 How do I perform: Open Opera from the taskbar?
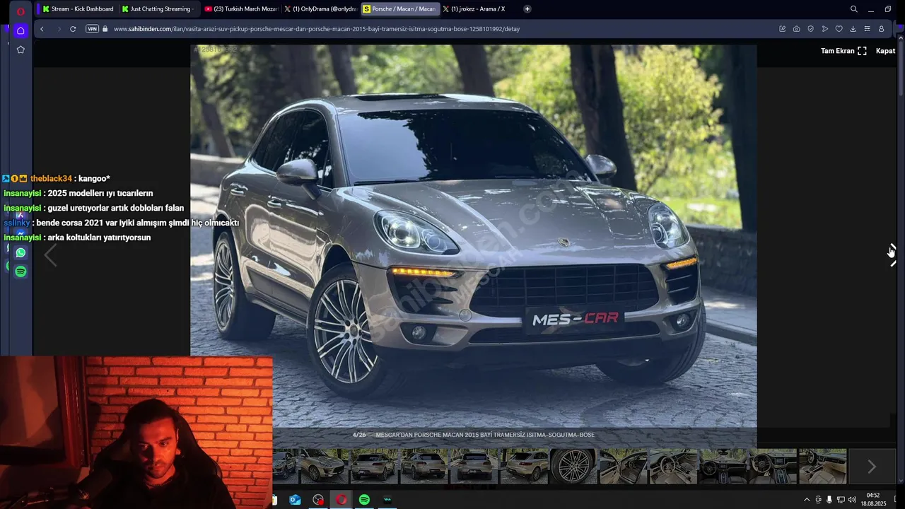(341, 500)
